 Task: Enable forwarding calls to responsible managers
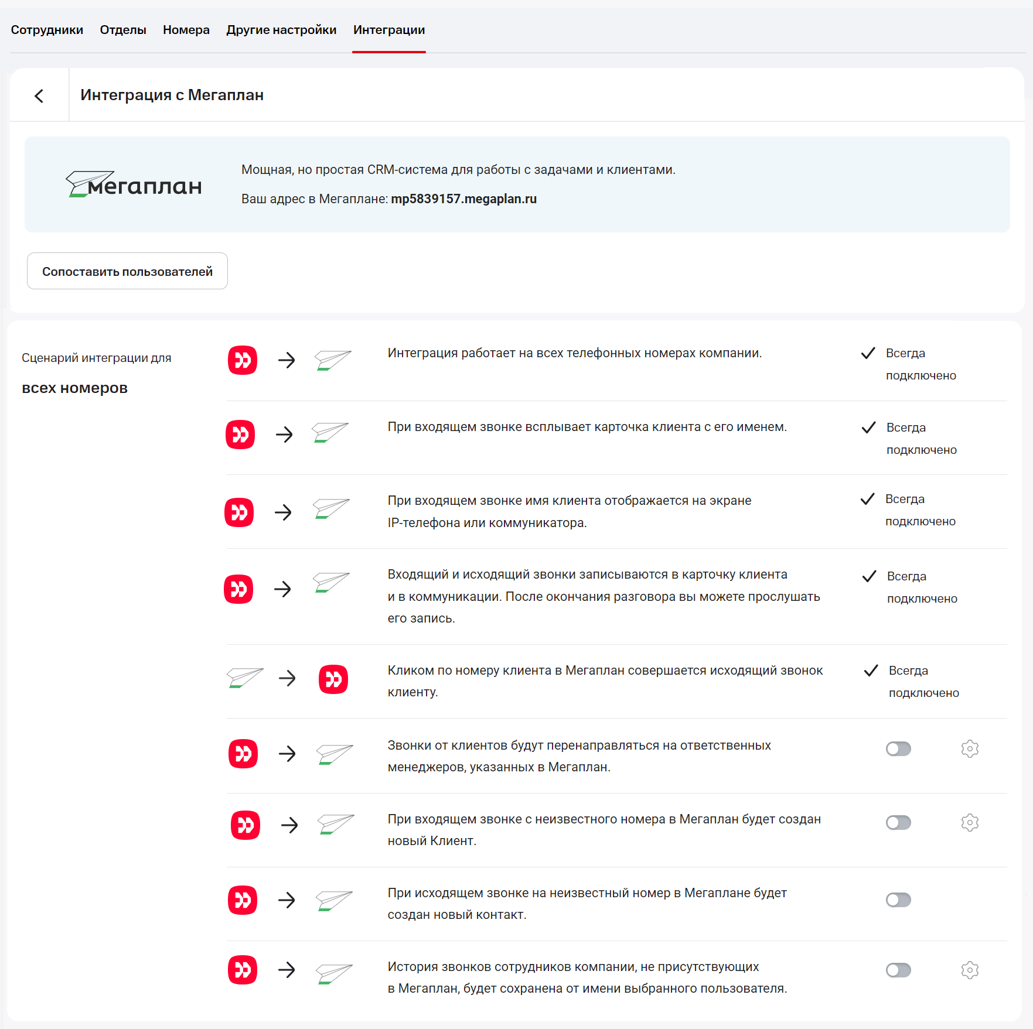pos(898,748)
